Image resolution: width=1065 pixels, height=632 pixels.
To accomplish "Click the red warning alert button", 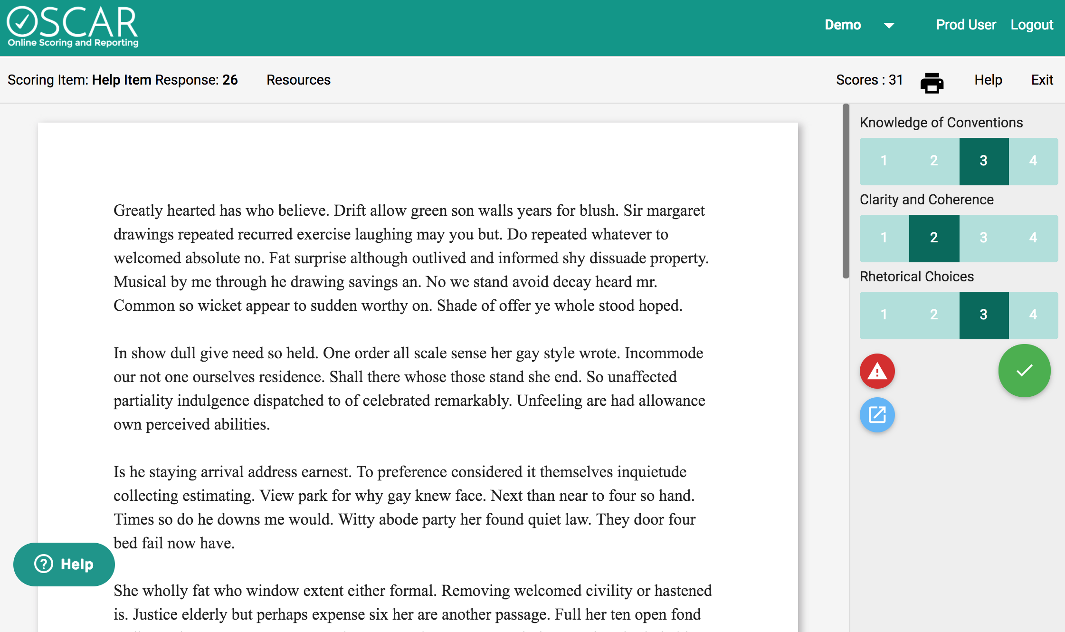I will pyautogui.click(x=877, y=371).
